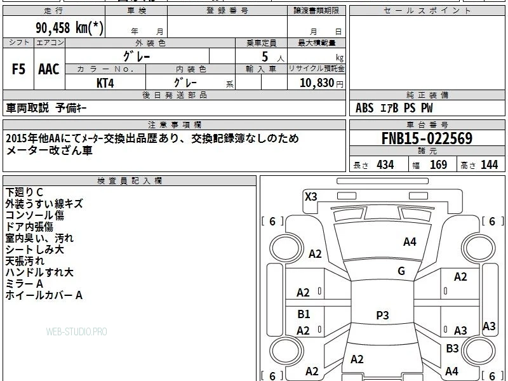
Task: Click the 外装色 header
Action: pos(150,43)
